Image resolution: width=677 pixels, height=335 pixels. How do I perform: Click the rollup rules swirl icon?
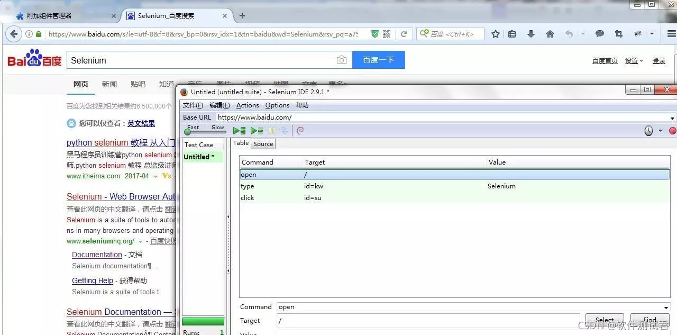[x=300, y=131]
